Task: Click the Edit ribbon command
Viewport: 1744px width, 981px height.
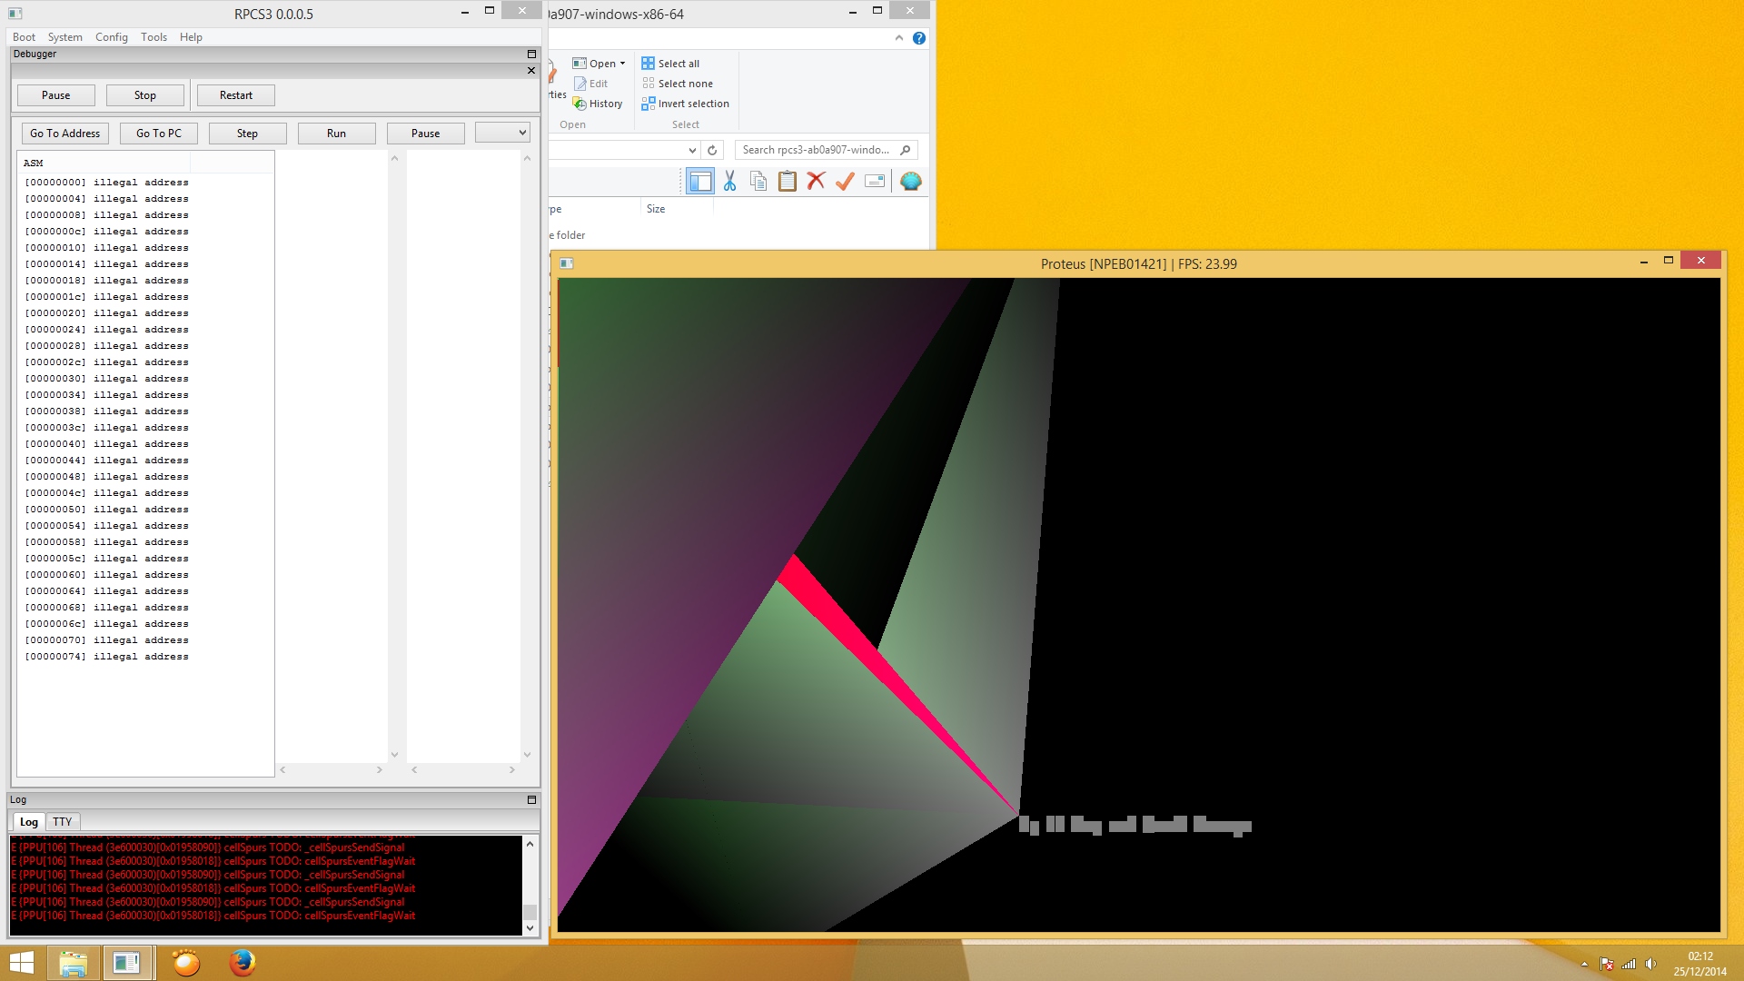Action: click(x=591, y=84)
